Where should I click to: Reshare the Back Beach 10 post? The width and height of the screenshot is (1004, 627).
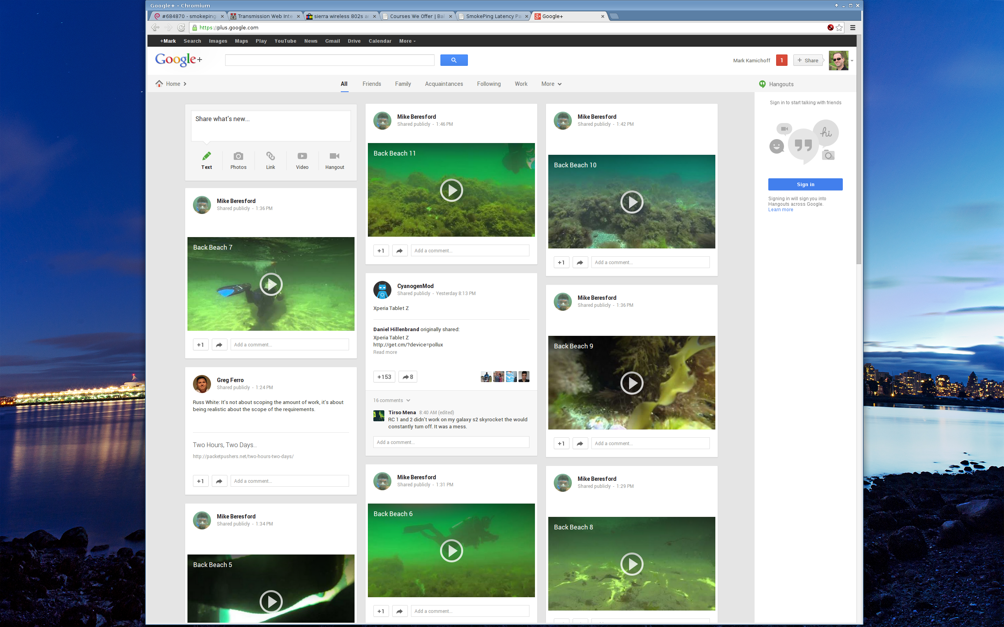pos(580,262)
